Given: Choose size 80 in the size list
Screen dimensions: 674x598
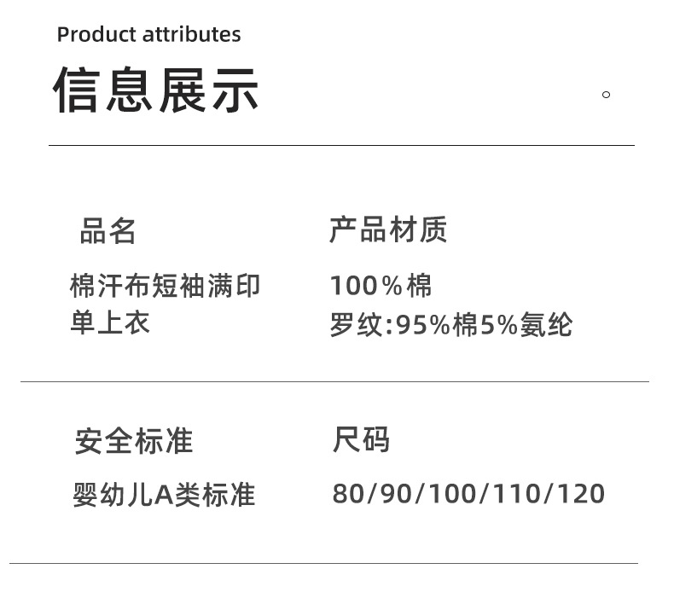Looking at the screenshot, I should tap(347, 494).
